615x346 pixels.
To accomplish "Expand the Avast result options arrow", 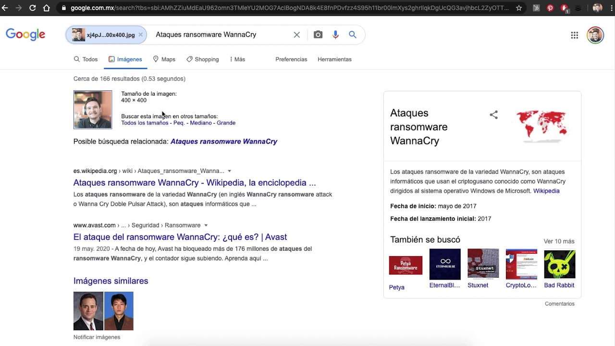I will pos(206,225).
